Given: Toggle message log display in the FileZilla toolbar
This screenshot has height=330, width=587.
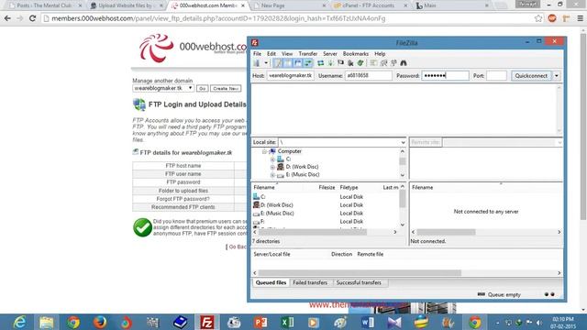Looking at the screenshot, I should coord(278,63).
